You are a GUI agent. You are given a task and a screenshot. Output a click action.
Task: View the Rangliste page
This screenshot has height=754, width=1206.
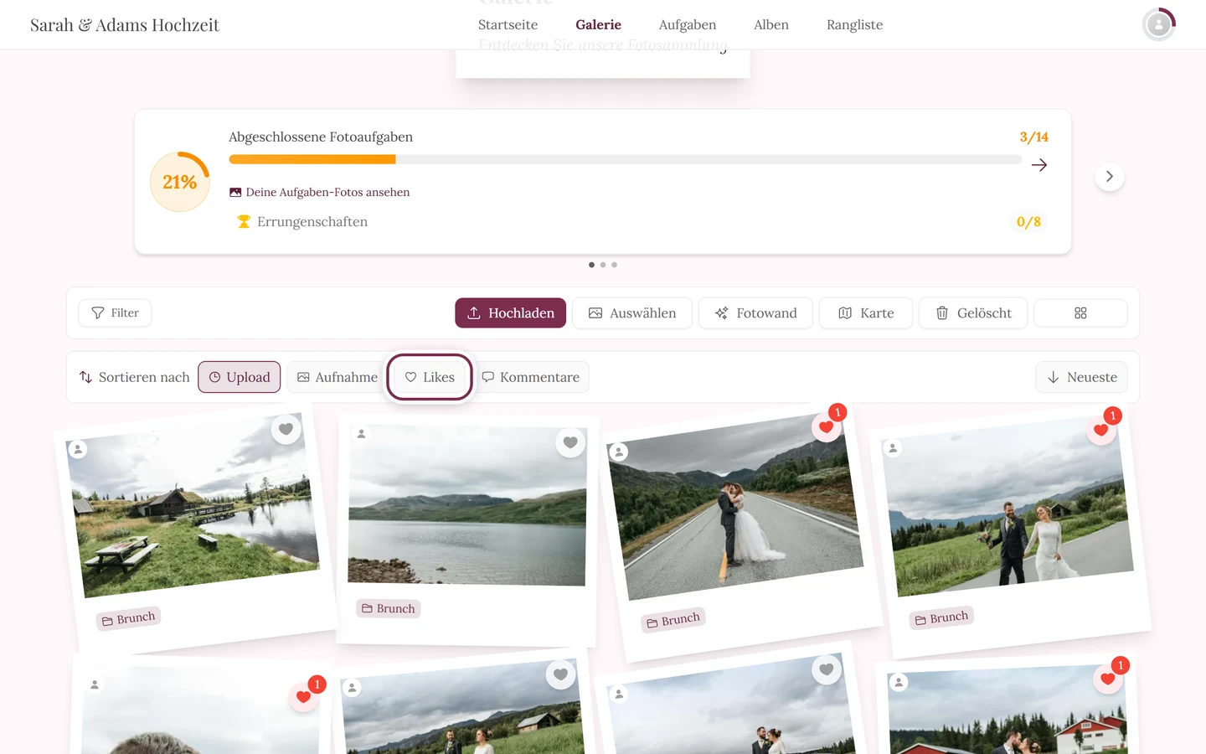(854, 24)
